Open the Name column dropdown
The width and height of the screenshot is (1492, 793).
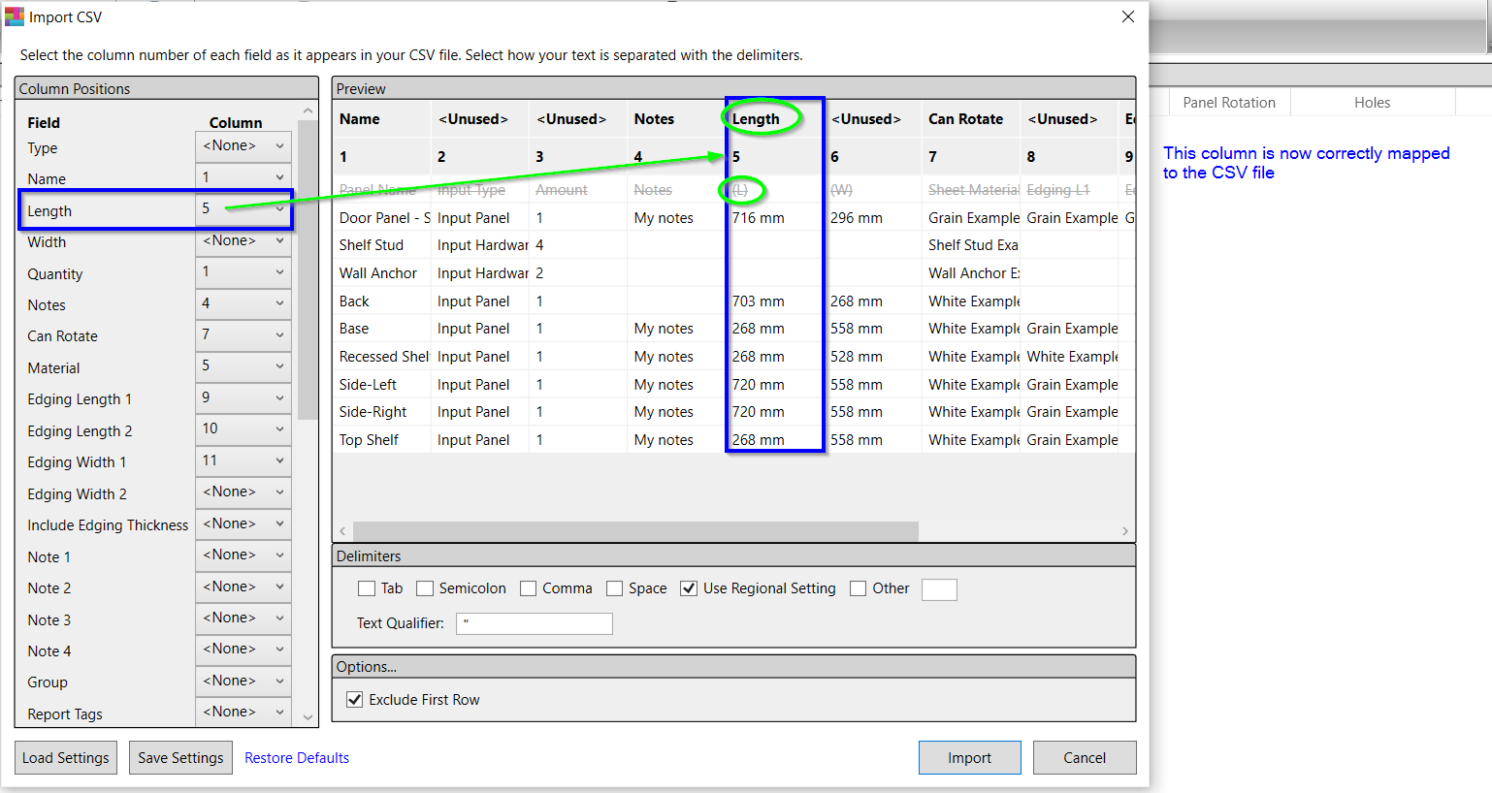[243, 177]
